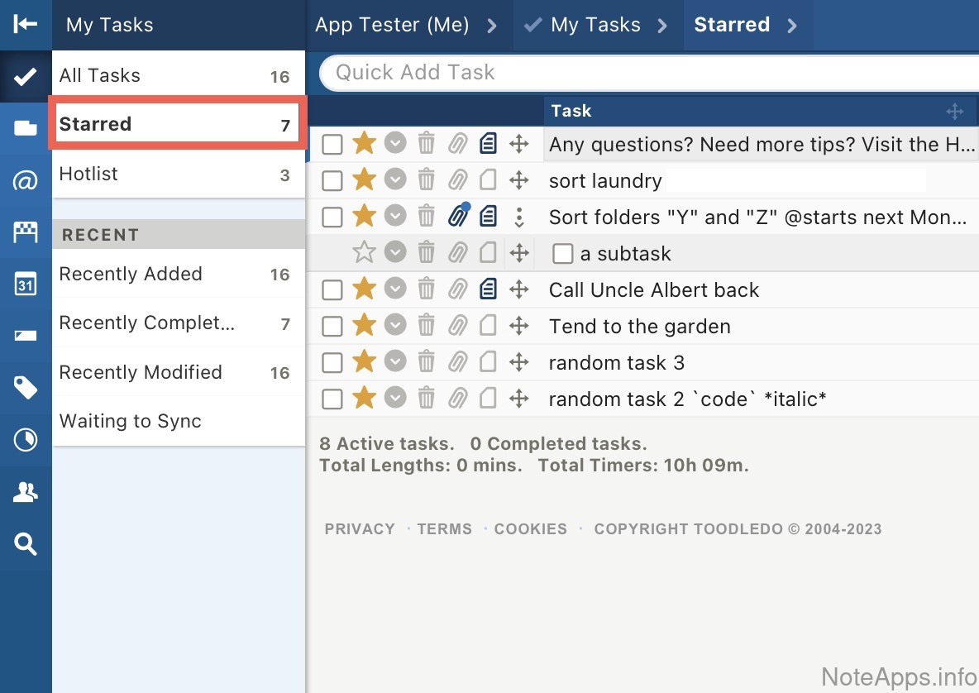Expand the chevron after App Tester (Me)

click(x=492, y=26)
